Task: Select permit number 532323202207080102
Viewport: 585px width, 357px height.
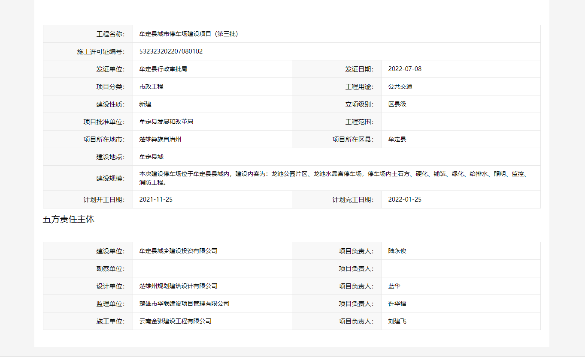Action: 171,51
